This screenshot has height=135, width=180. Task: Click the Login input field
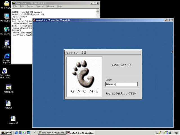click(x=121, y=84)
